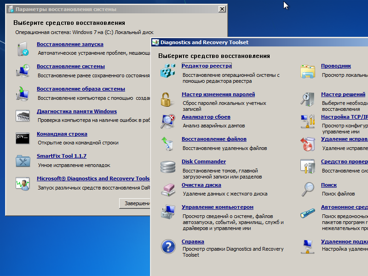368x276 pixels.
Task: Open Управление компьютером link
Action: (217, 207)
